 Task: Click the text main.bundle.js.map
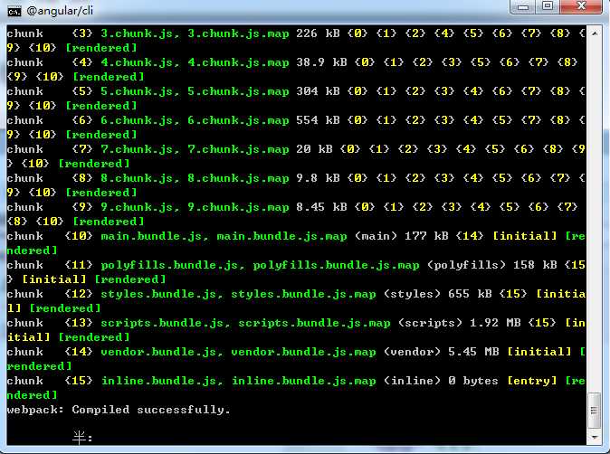[281, 236]
